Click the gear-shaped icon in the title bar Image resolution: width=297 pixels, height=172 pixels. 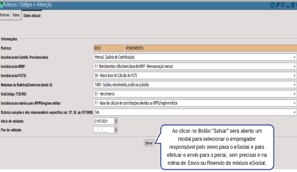(x=282, y=5)
